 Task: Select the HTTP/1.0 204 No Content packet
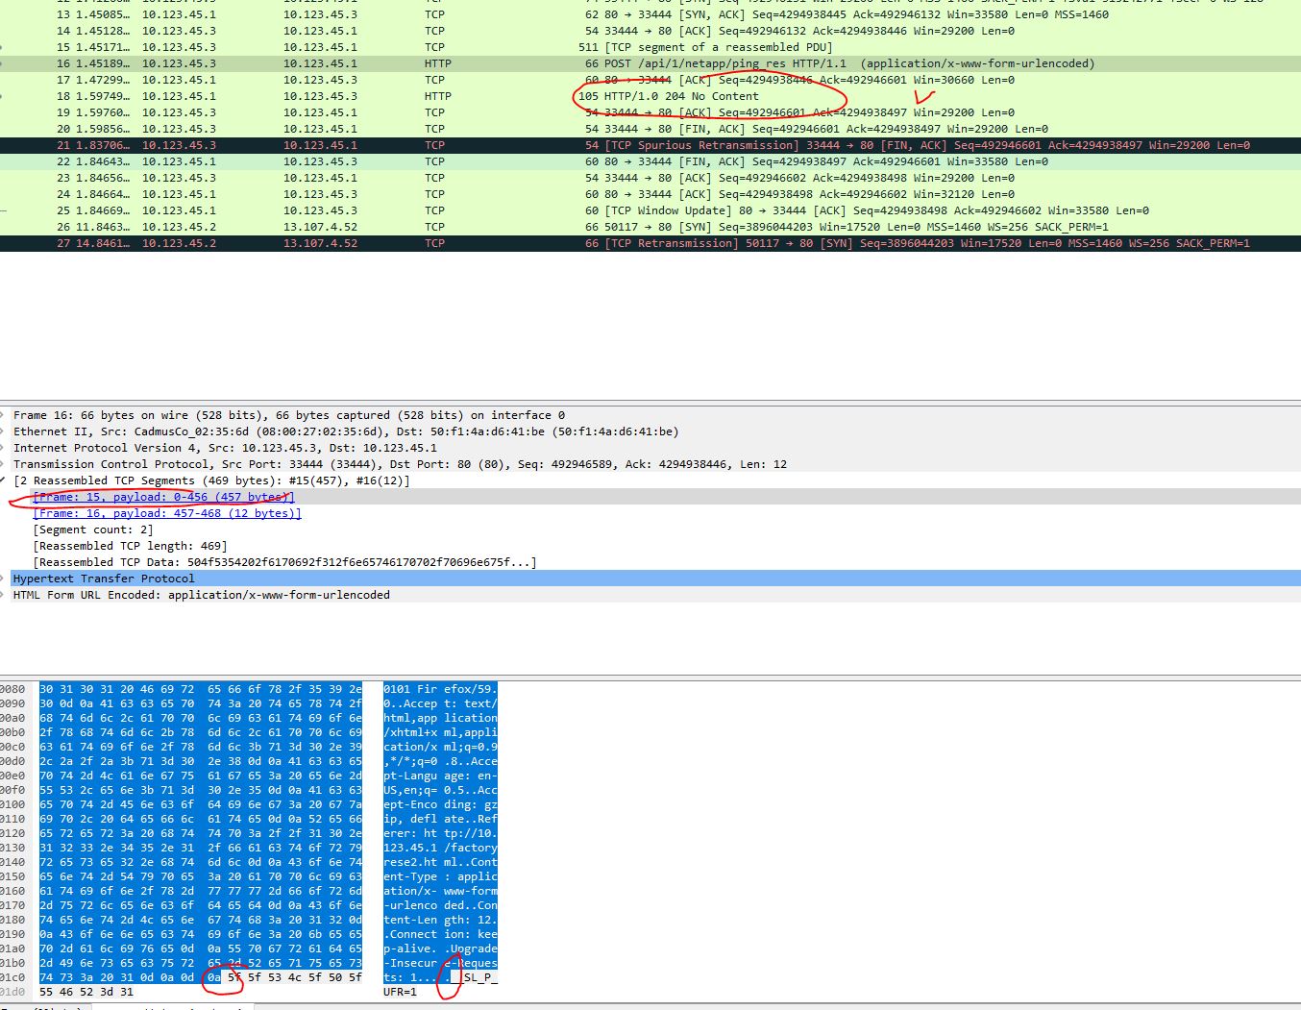384,96
